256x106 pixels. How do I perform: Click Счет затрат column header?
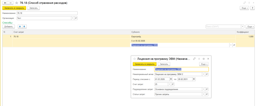71,32
